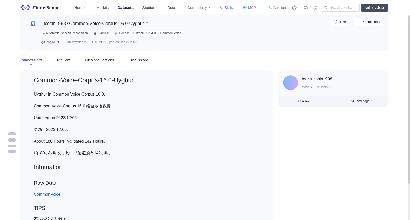Click the lucosin1998 owner name in title
This screenshot has height=220, width=410.
(54, 24)
